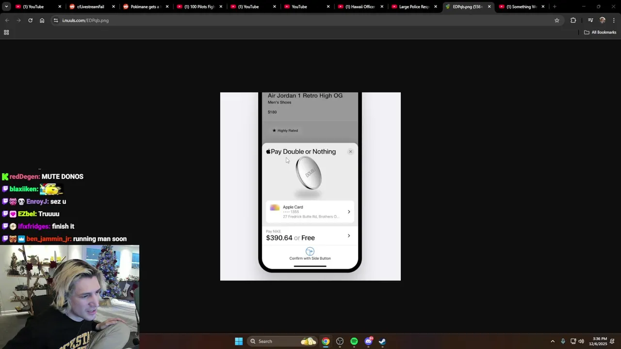Open the Chrome three-dot menu
621x349 pixels.
(x=614, y=20)
